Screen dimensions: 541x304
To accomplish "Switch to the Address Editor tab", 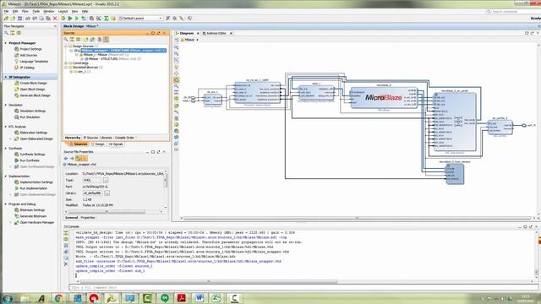I will coord(216,34).
